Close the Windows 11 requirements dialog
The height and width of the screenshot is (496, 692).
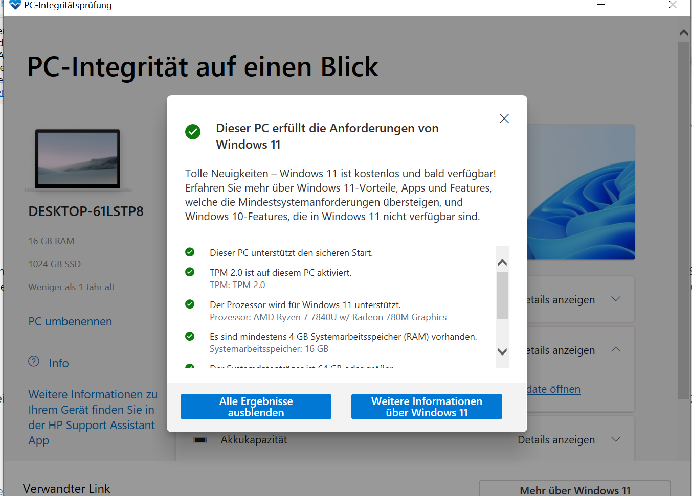point(504,119)
